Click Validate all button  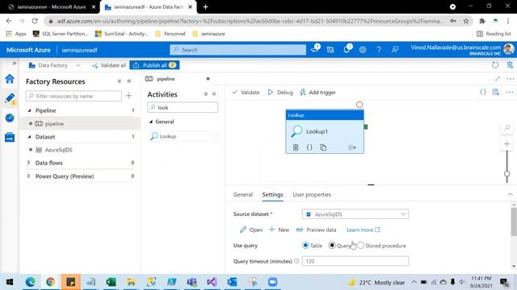point(109,65)
